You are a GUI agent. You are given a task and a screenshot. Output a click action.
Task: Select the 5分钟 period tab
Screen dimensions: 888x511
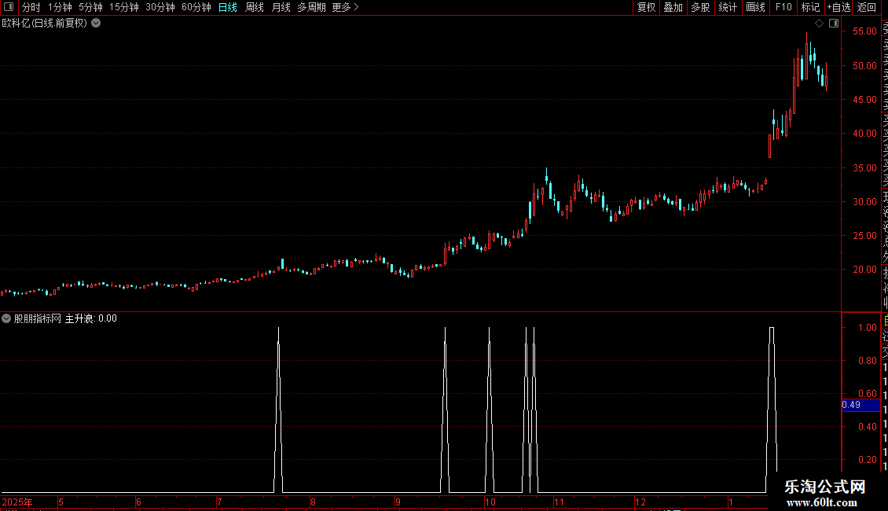click(x=90, y=7)
